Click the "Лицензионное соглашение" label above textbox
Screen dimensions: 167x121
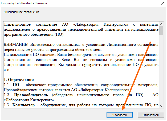[x=22, y=12]
